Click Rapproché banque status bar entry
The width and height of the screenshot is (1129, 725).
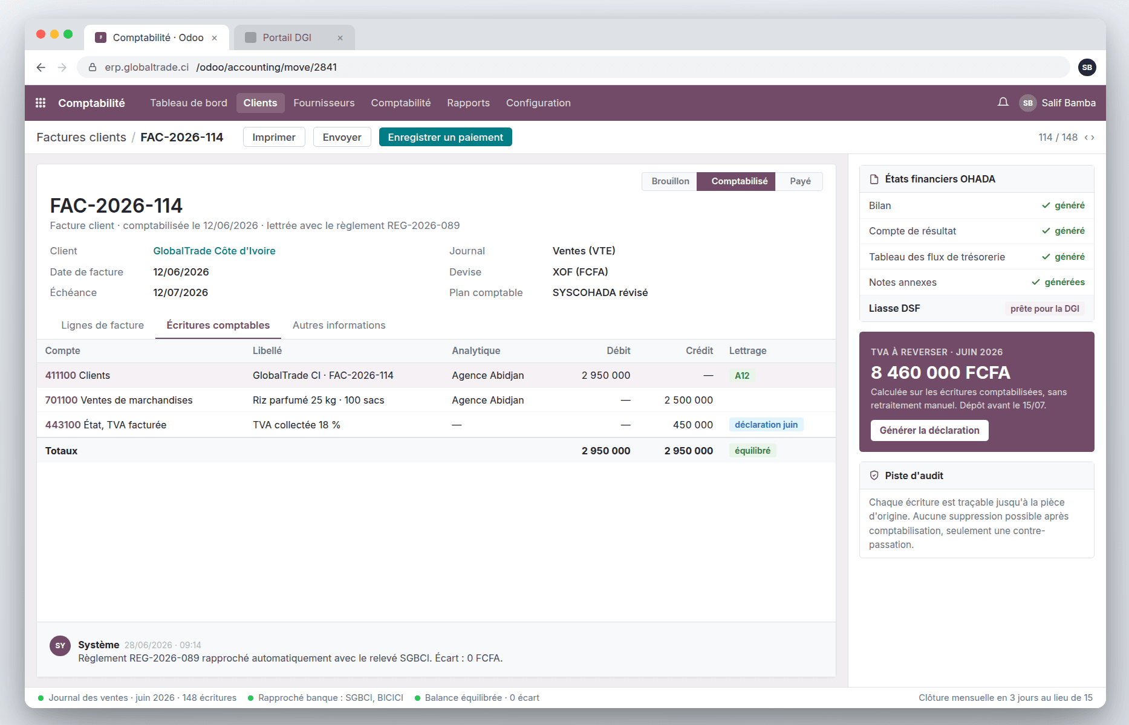[x=325, y=698]
